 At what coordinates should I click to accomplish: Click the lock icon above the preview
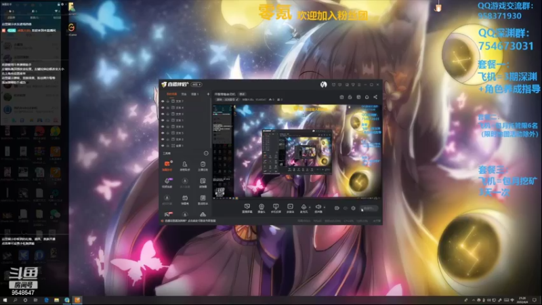pyautogui.click(x=350, y=97)
